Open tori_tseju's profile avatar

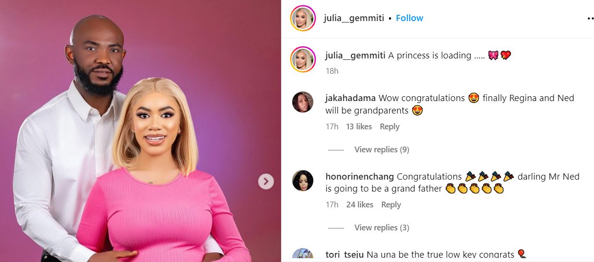tap(303, 255)
